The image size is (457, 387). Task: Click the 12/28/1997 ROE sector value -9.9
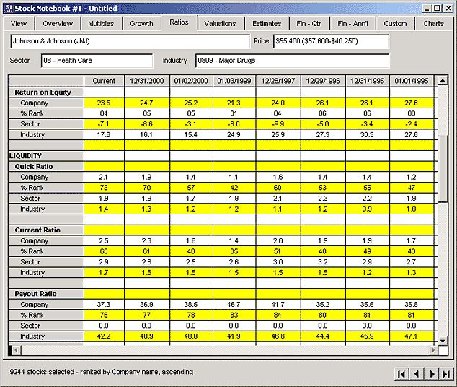click(278, 124)
